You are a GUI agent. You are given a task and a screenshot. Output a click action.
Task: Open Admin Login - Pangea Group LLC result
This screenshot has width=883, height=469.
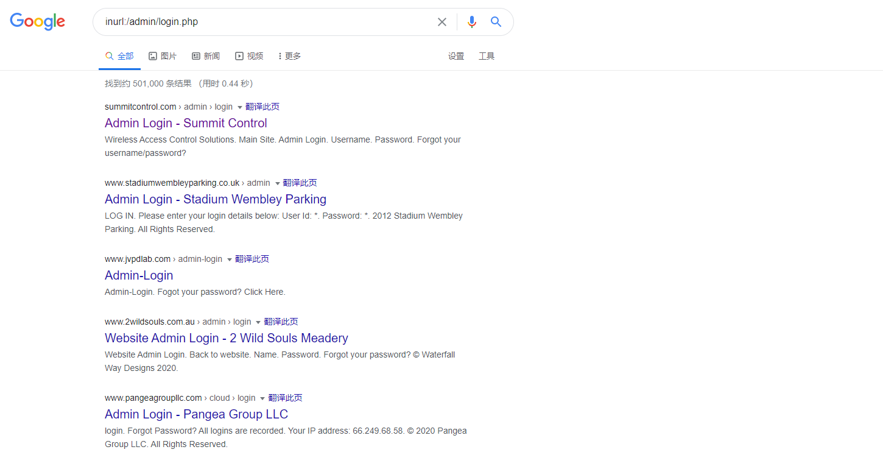pos(196,414)
